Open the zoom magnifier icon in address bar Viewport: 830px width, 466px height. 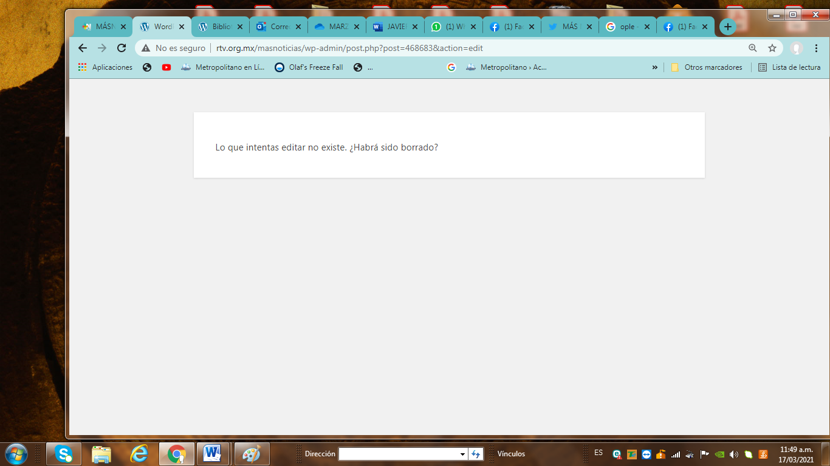point(753,48)
